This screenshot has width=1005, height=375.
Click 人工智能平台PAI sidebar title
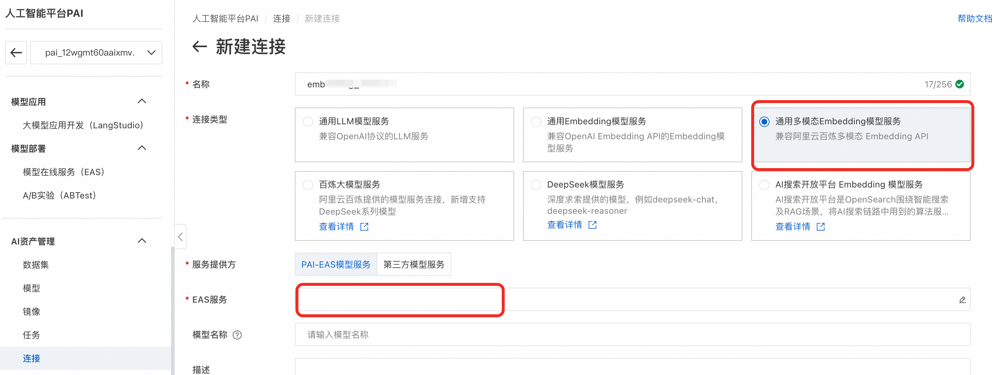point(44,13)
